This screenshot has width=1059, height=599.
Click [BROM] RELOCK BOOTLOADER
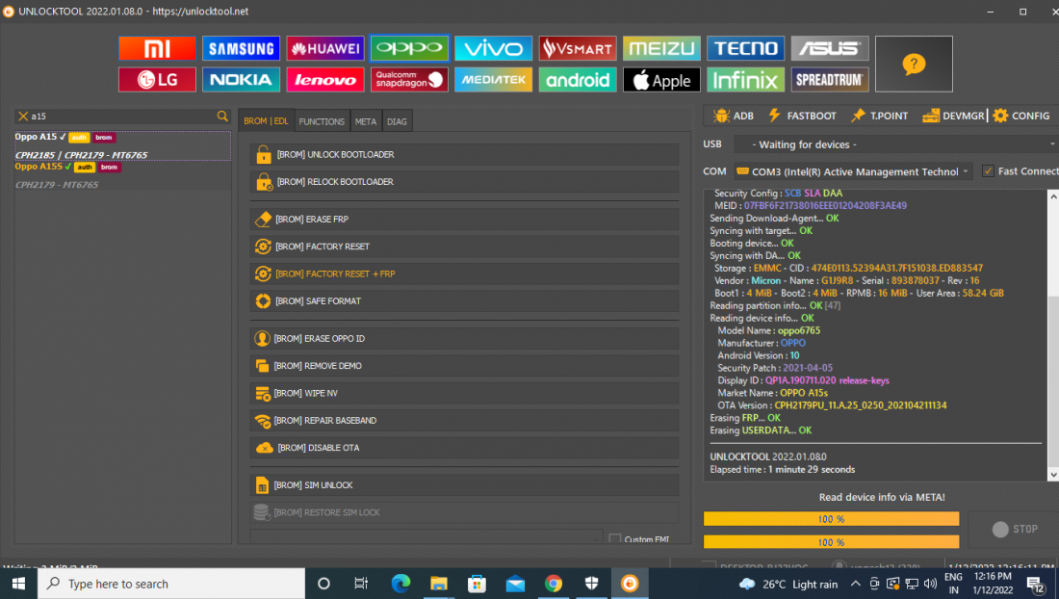click(x=464, y=182)
